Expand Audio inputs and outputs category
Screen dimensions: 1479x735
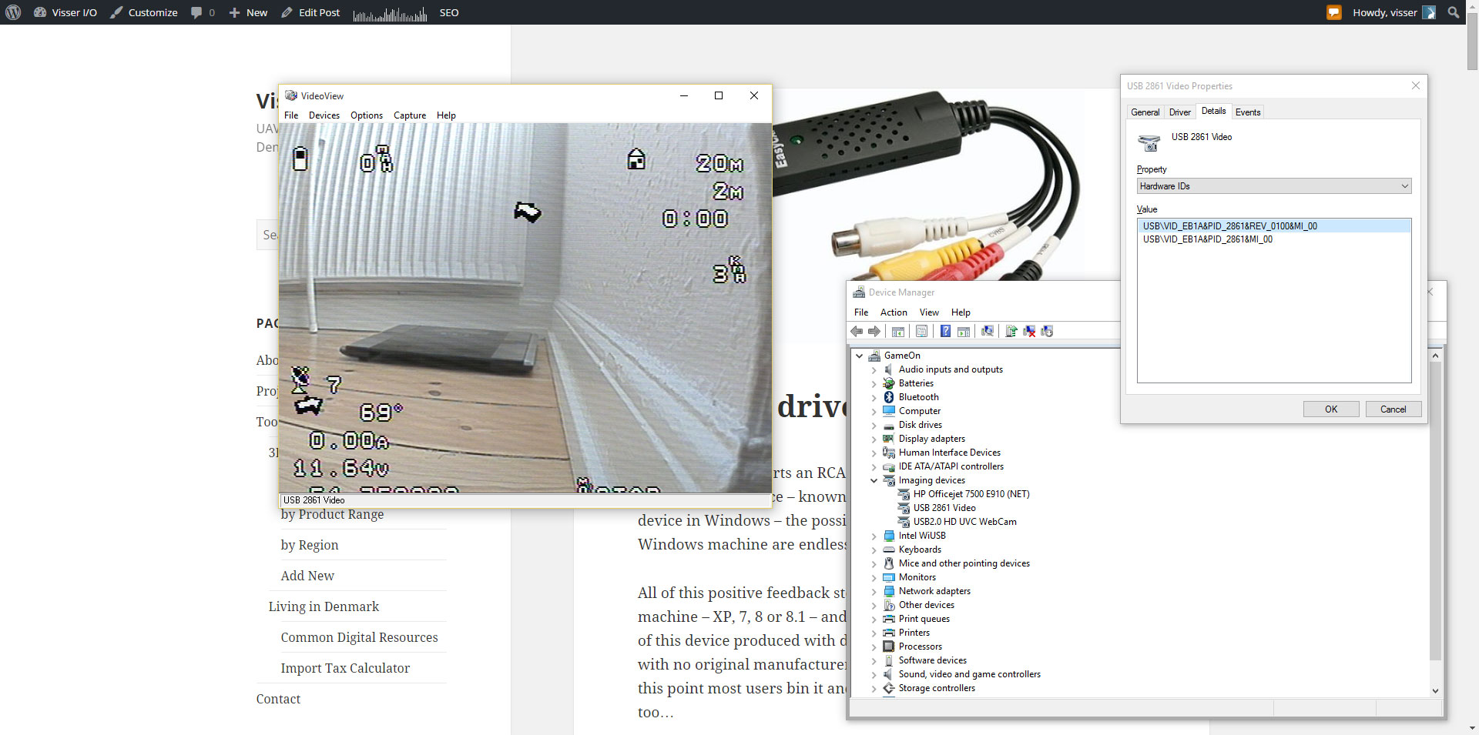pos(874,369)
